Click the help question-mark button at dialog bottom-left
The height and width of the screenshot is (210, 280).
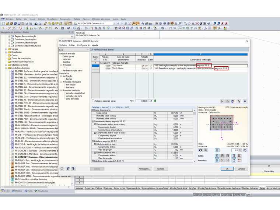[62, 169]
